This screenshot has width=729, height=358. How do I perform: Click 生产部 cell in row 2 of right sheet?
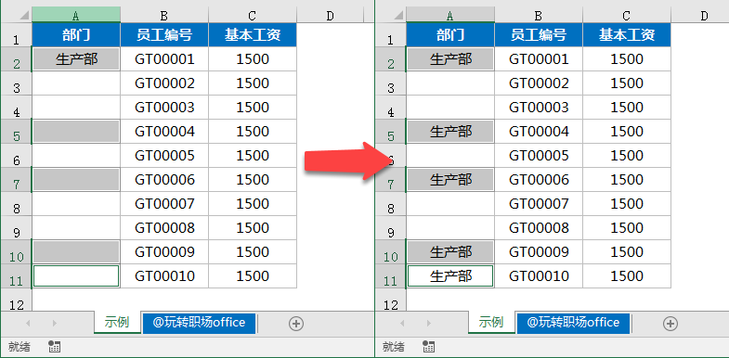coord(450,59)
